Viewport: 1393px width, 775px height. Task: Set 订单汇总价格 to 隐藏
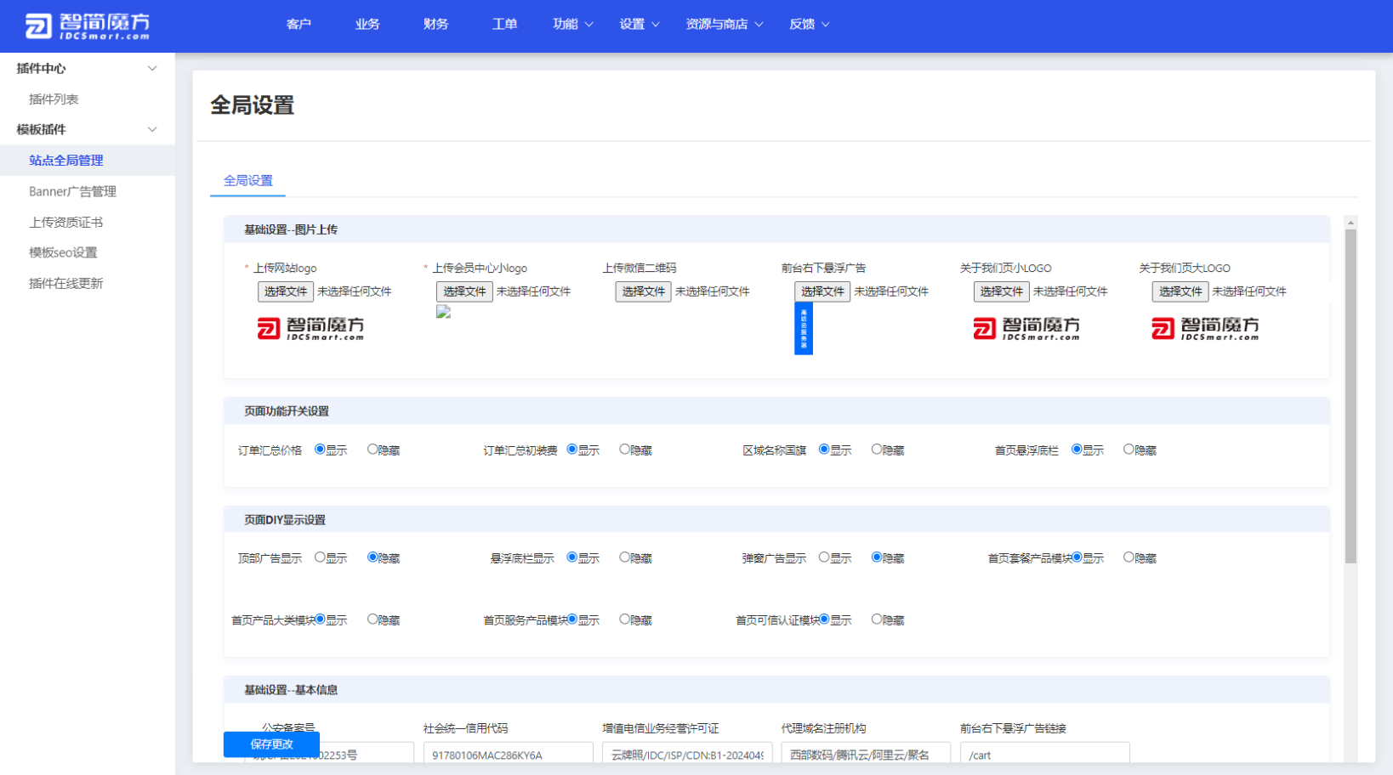tap(372, 450)
